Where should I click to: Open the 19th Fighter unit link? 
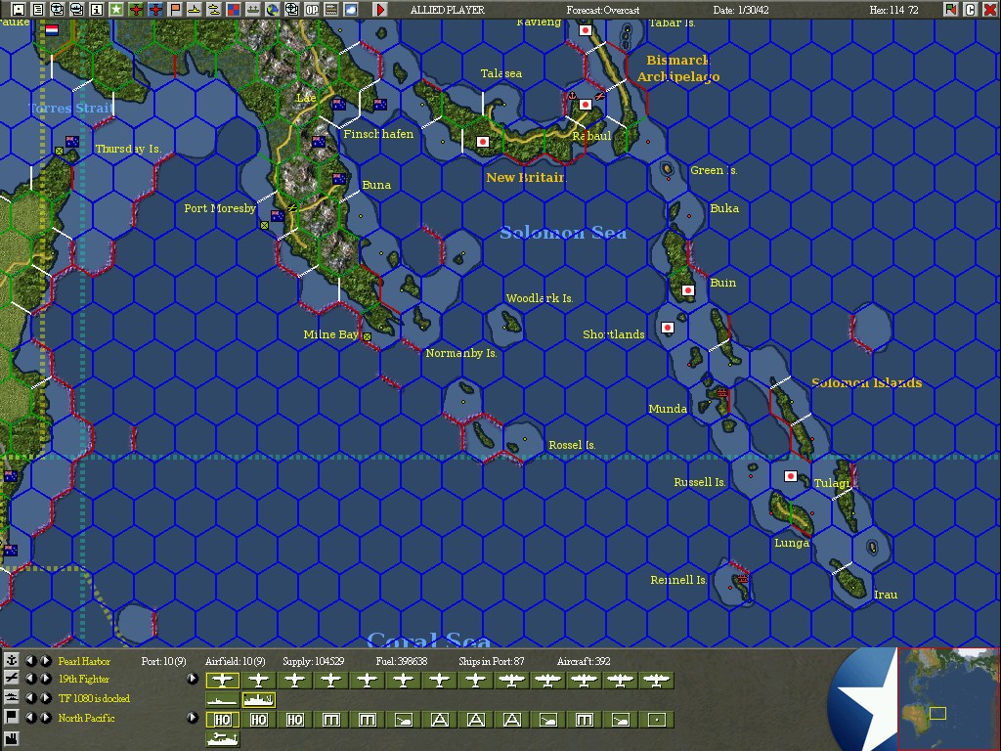pos(84,679)
